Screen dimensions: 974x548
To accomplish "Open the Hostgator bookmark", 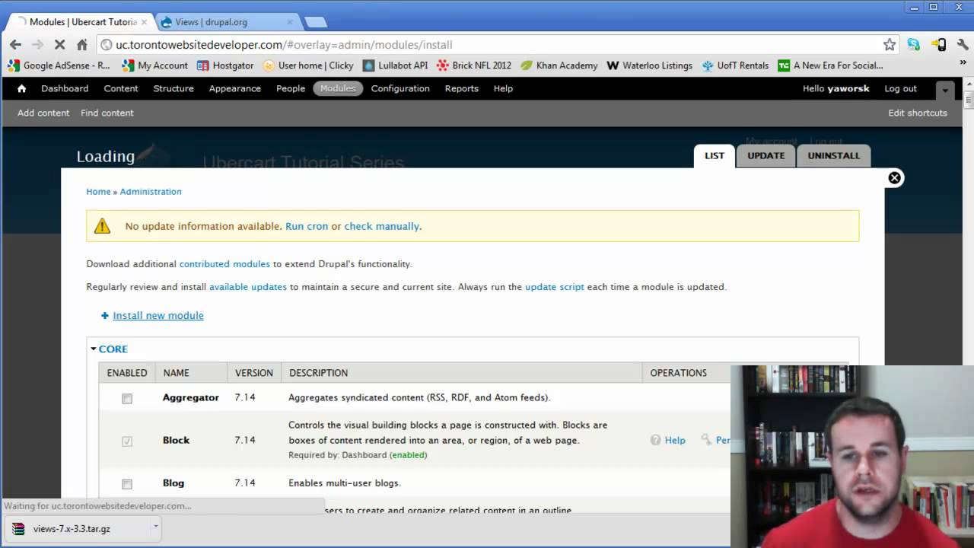I will tap(225, 65).
